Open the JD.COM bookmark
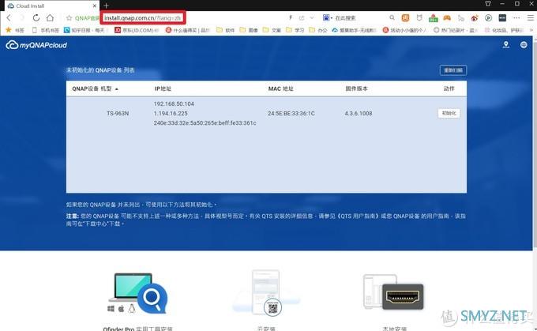The width and height of the screenshot is (537, 331). [137, 30]
